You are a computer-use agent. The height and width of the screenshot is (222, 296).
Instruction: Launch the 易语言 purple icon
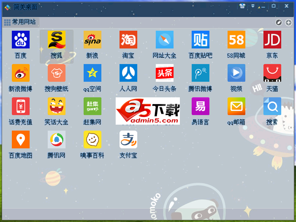click(x=200, y=106)
